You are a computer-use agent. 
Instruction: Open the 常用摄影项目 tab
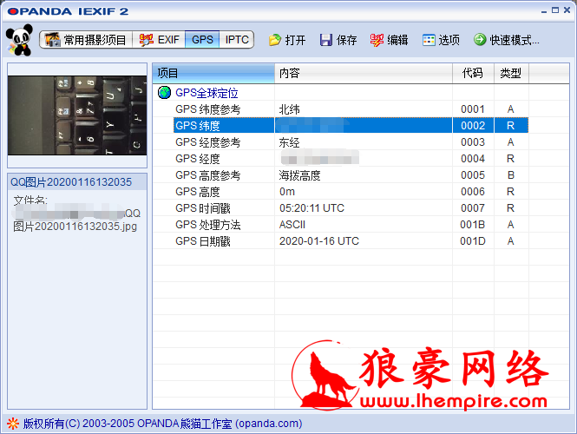coord(86,40)
